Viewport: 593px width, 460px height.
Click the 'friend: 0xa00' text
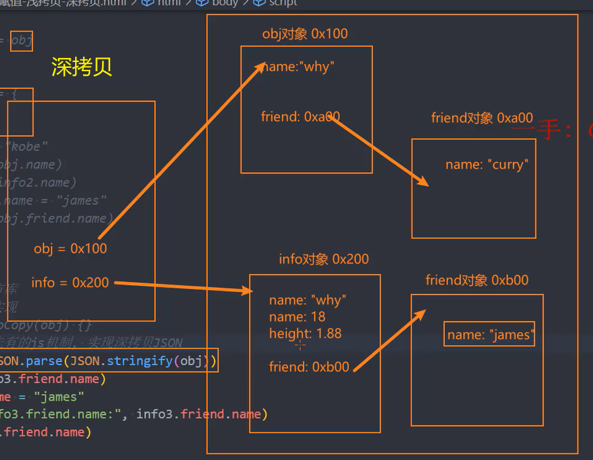tap(300, 117)
